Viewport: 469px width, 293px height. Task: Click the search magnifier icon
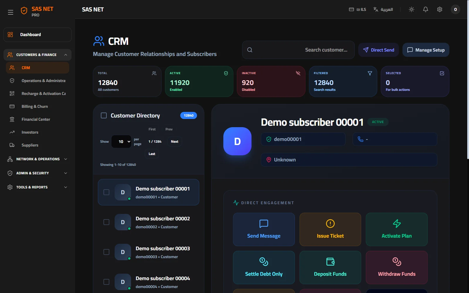pyautogui.click(x=250, y=50)
